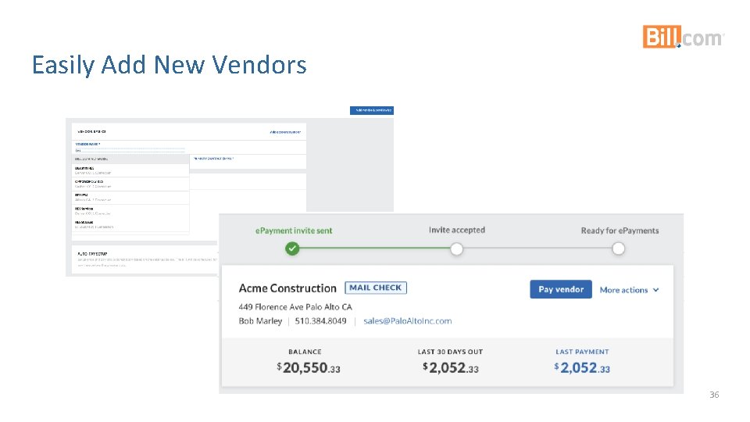Click the Acme Construction vendor name
This screenshot has width=750, height=422.
(x=287, y=288)
